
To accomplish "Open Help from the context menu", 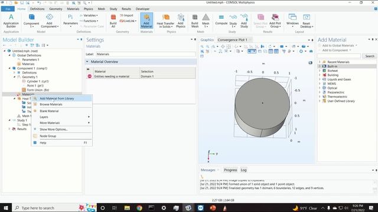I will [61, 143].
